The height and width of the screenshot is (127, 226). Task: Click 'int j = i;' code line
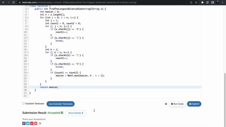click(x=52, y=20)
